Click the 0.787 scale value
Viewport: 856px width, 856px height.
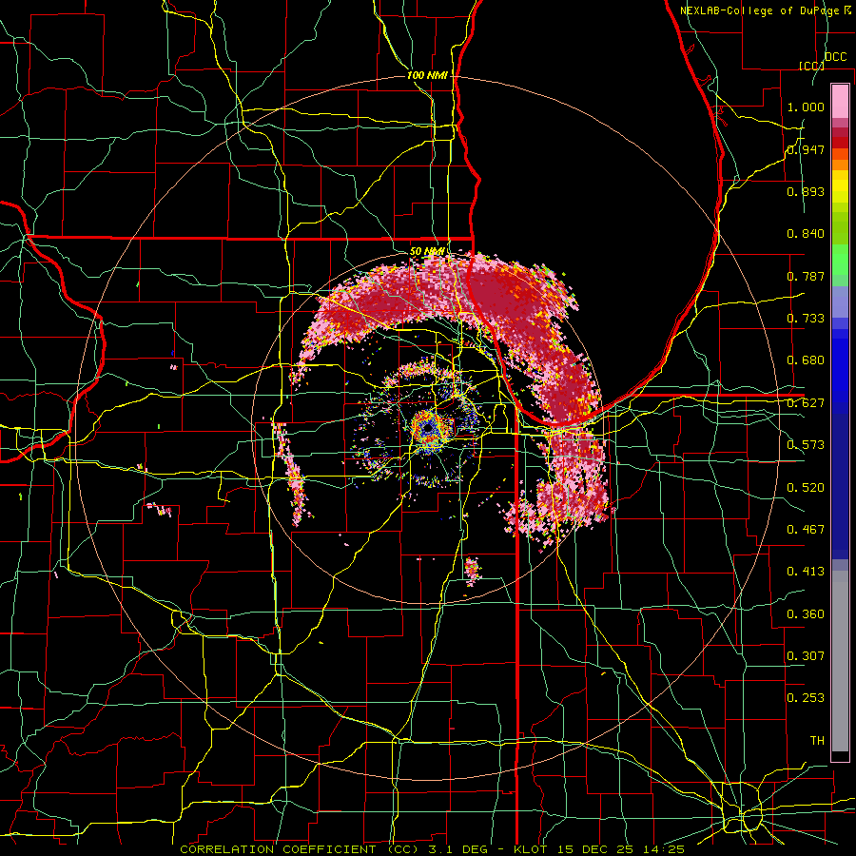tap(806, 276)
